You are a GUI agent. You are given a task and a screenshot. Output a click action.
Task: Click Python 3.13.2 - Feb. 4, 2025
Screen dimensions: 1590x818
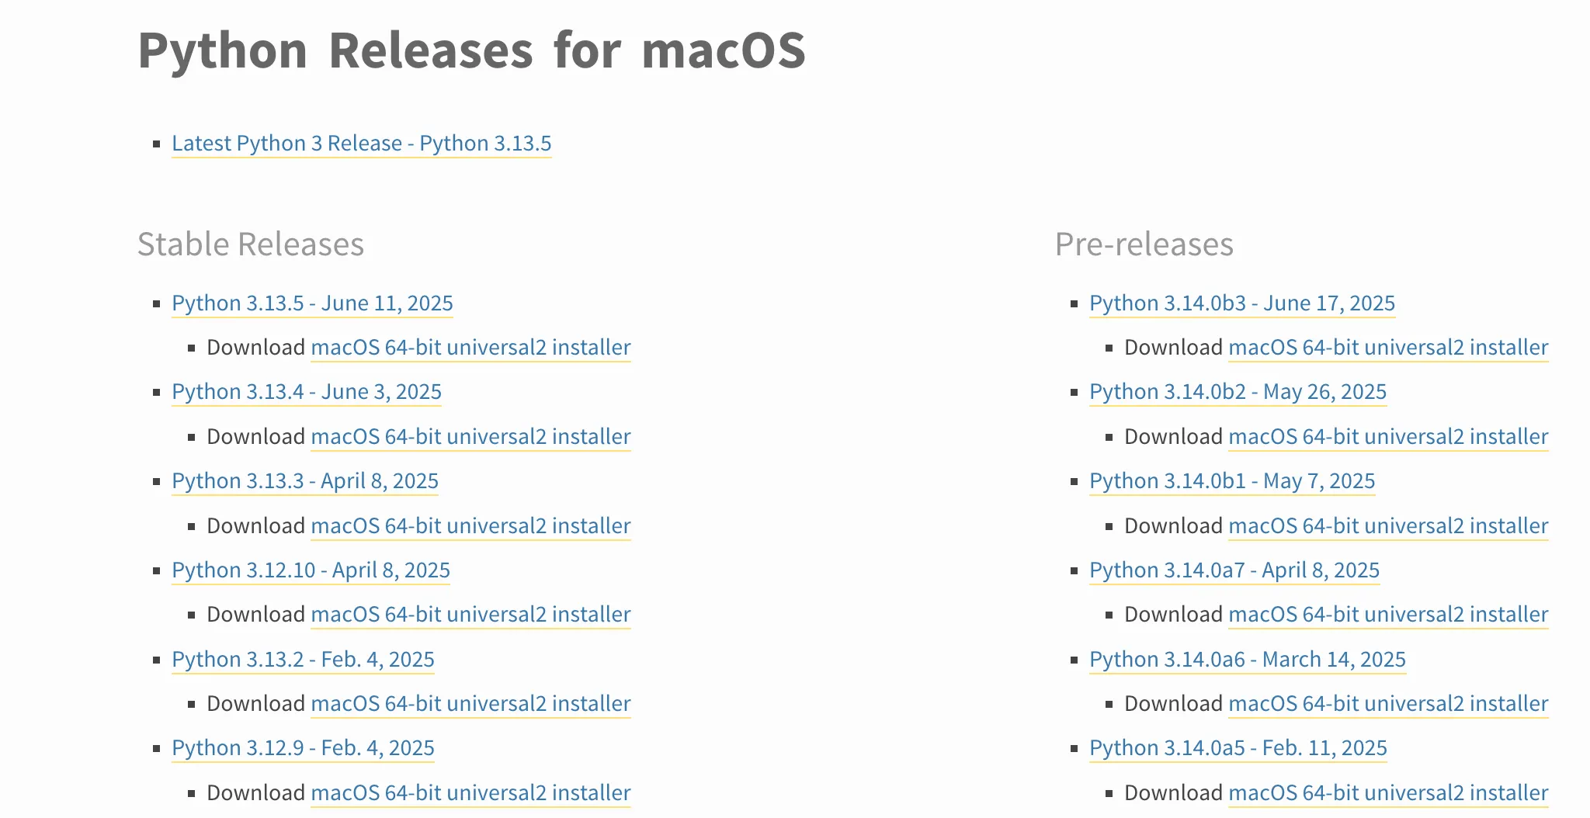[x=303, y=659]
